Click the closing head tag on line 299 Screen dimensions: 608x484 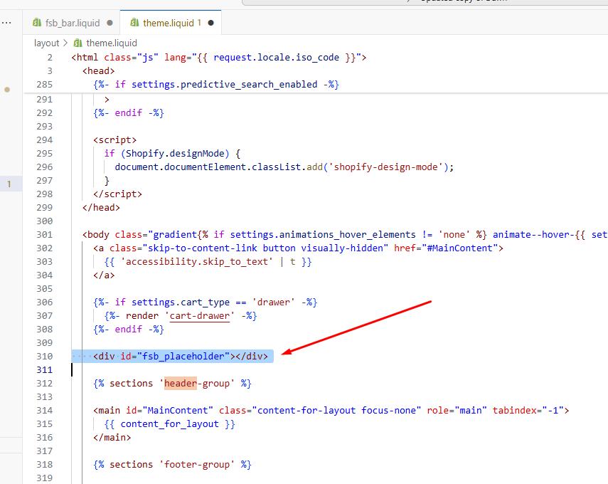click(101, 208)
